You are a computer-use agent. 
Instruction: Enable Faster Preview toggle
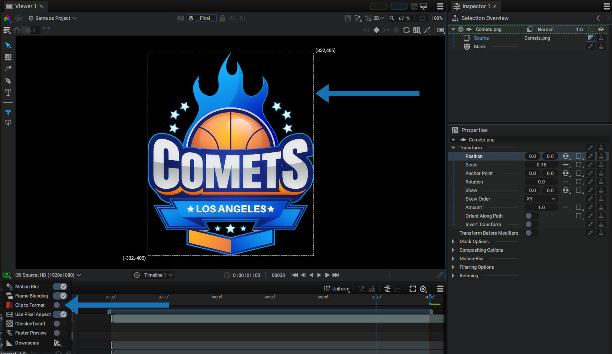coord(60,333)
